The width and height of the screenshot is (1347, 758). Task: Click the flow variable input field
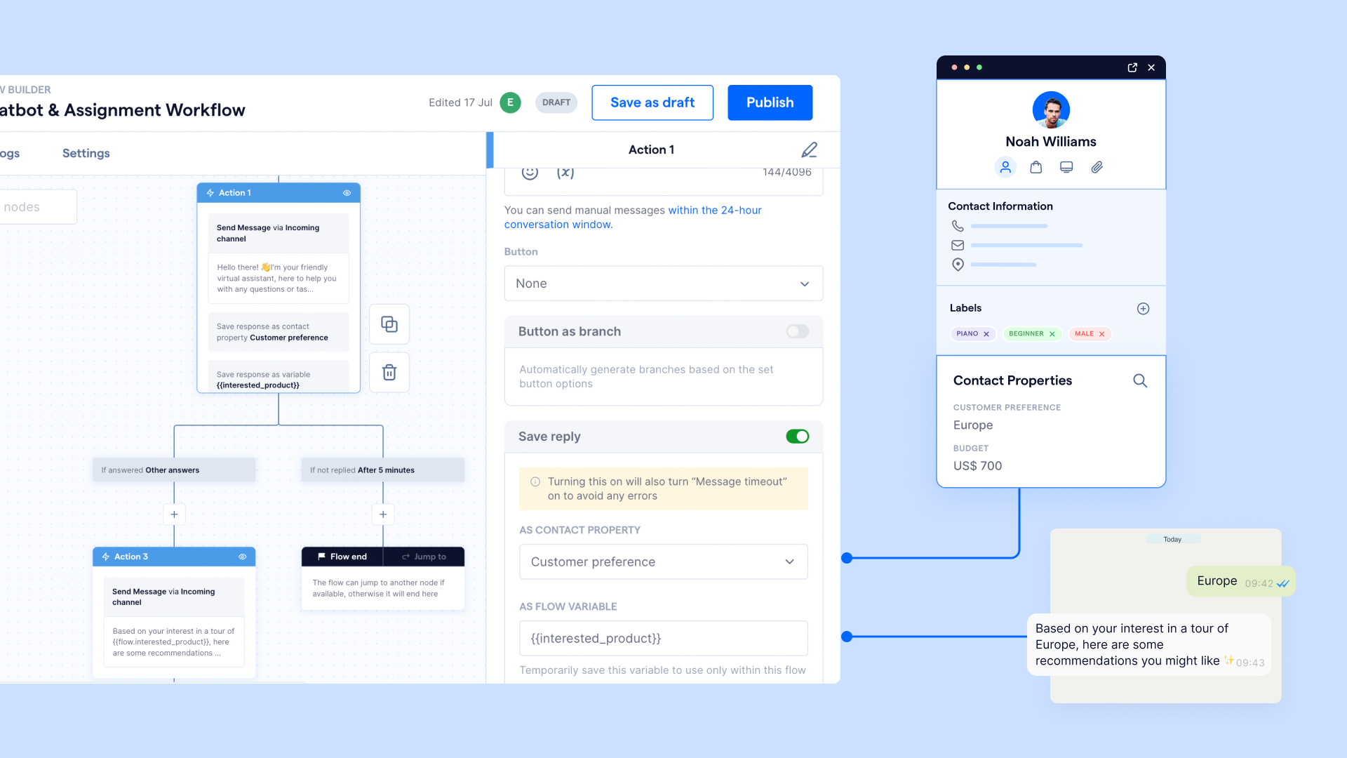tap(662, 639)
